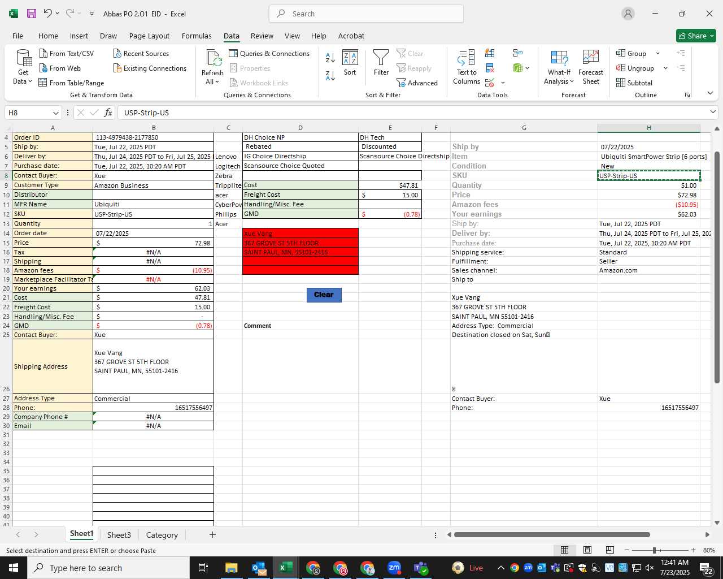
Task: Sort A to Z ascending
Action: [x=330, y=57]
